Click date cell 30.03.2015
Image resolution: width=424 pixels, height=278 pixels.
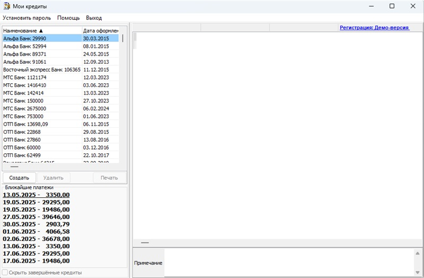pyautogui.click(x=100, y=38)
